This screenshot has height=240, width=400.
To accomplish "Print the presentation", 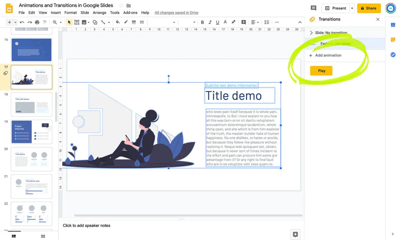I will pos(37,22).
